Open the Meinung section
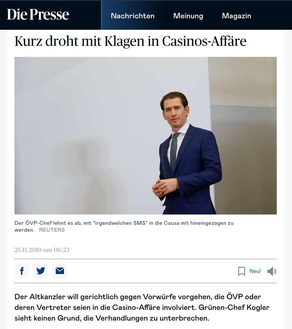Image resolution: width=292 pixels, height=329 pixels. (188, 16)
